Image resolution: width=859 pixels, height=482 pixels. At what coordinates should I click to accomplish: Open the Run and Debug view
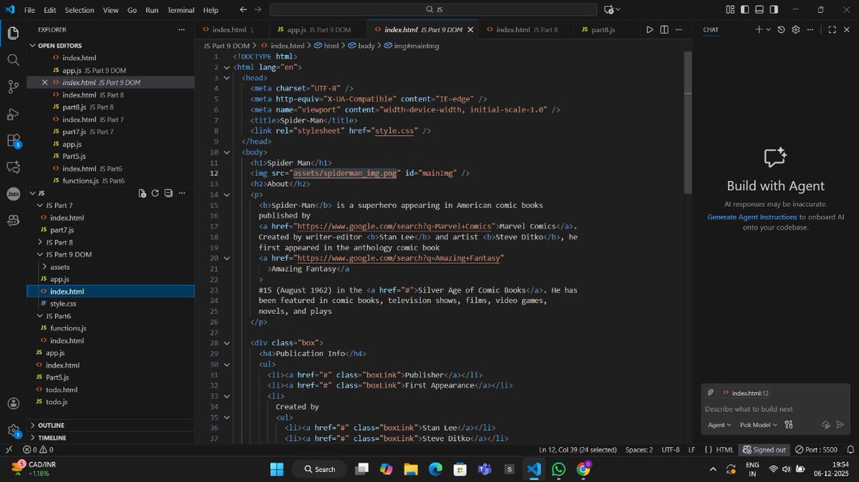(12, 114)
